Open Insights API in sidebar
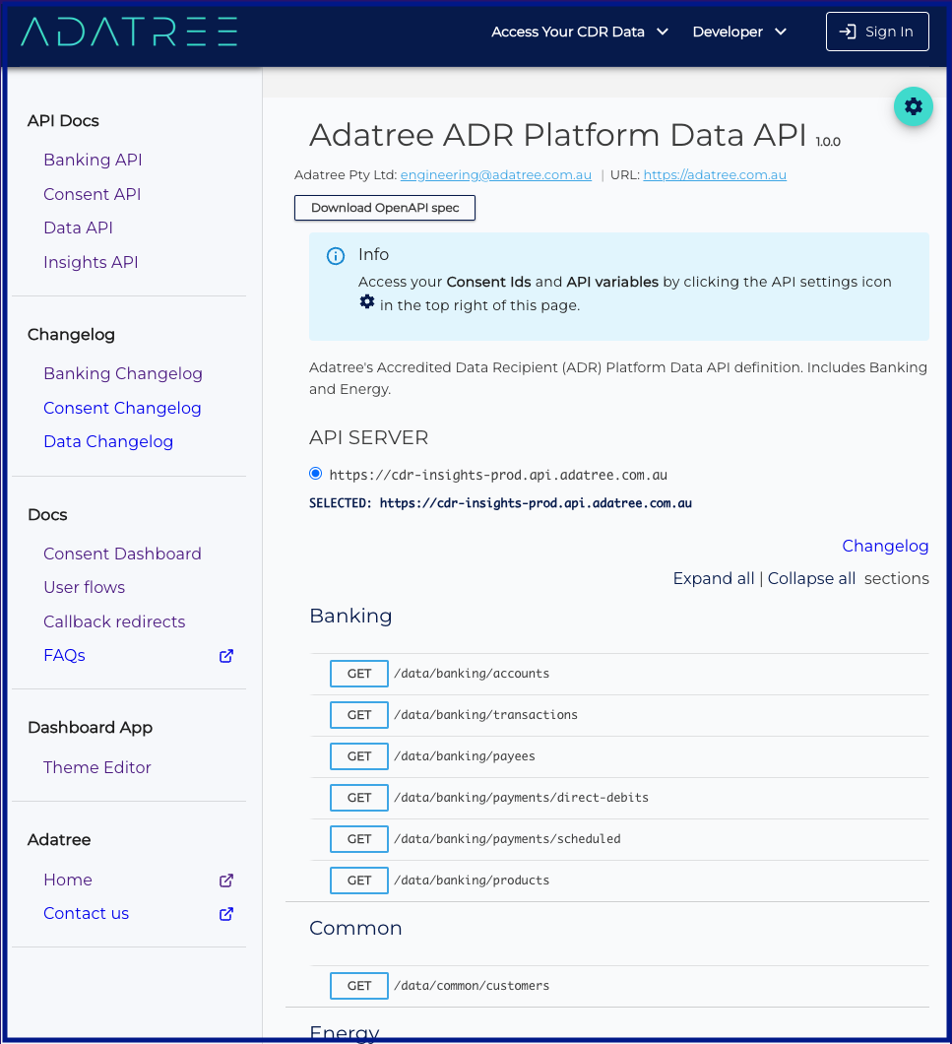 [x=91, y=262]
